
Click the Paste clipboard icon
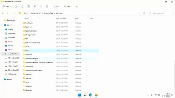(28, 7)
